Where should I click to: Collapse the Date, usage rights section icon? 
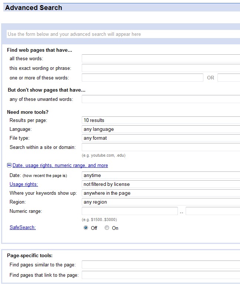click(x=9, y=165)
